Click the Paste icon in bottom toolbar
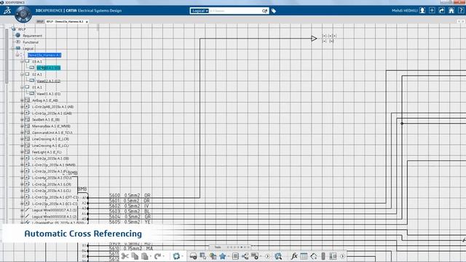The width and height of the screenshot is (466, 262). click(145, 256)
